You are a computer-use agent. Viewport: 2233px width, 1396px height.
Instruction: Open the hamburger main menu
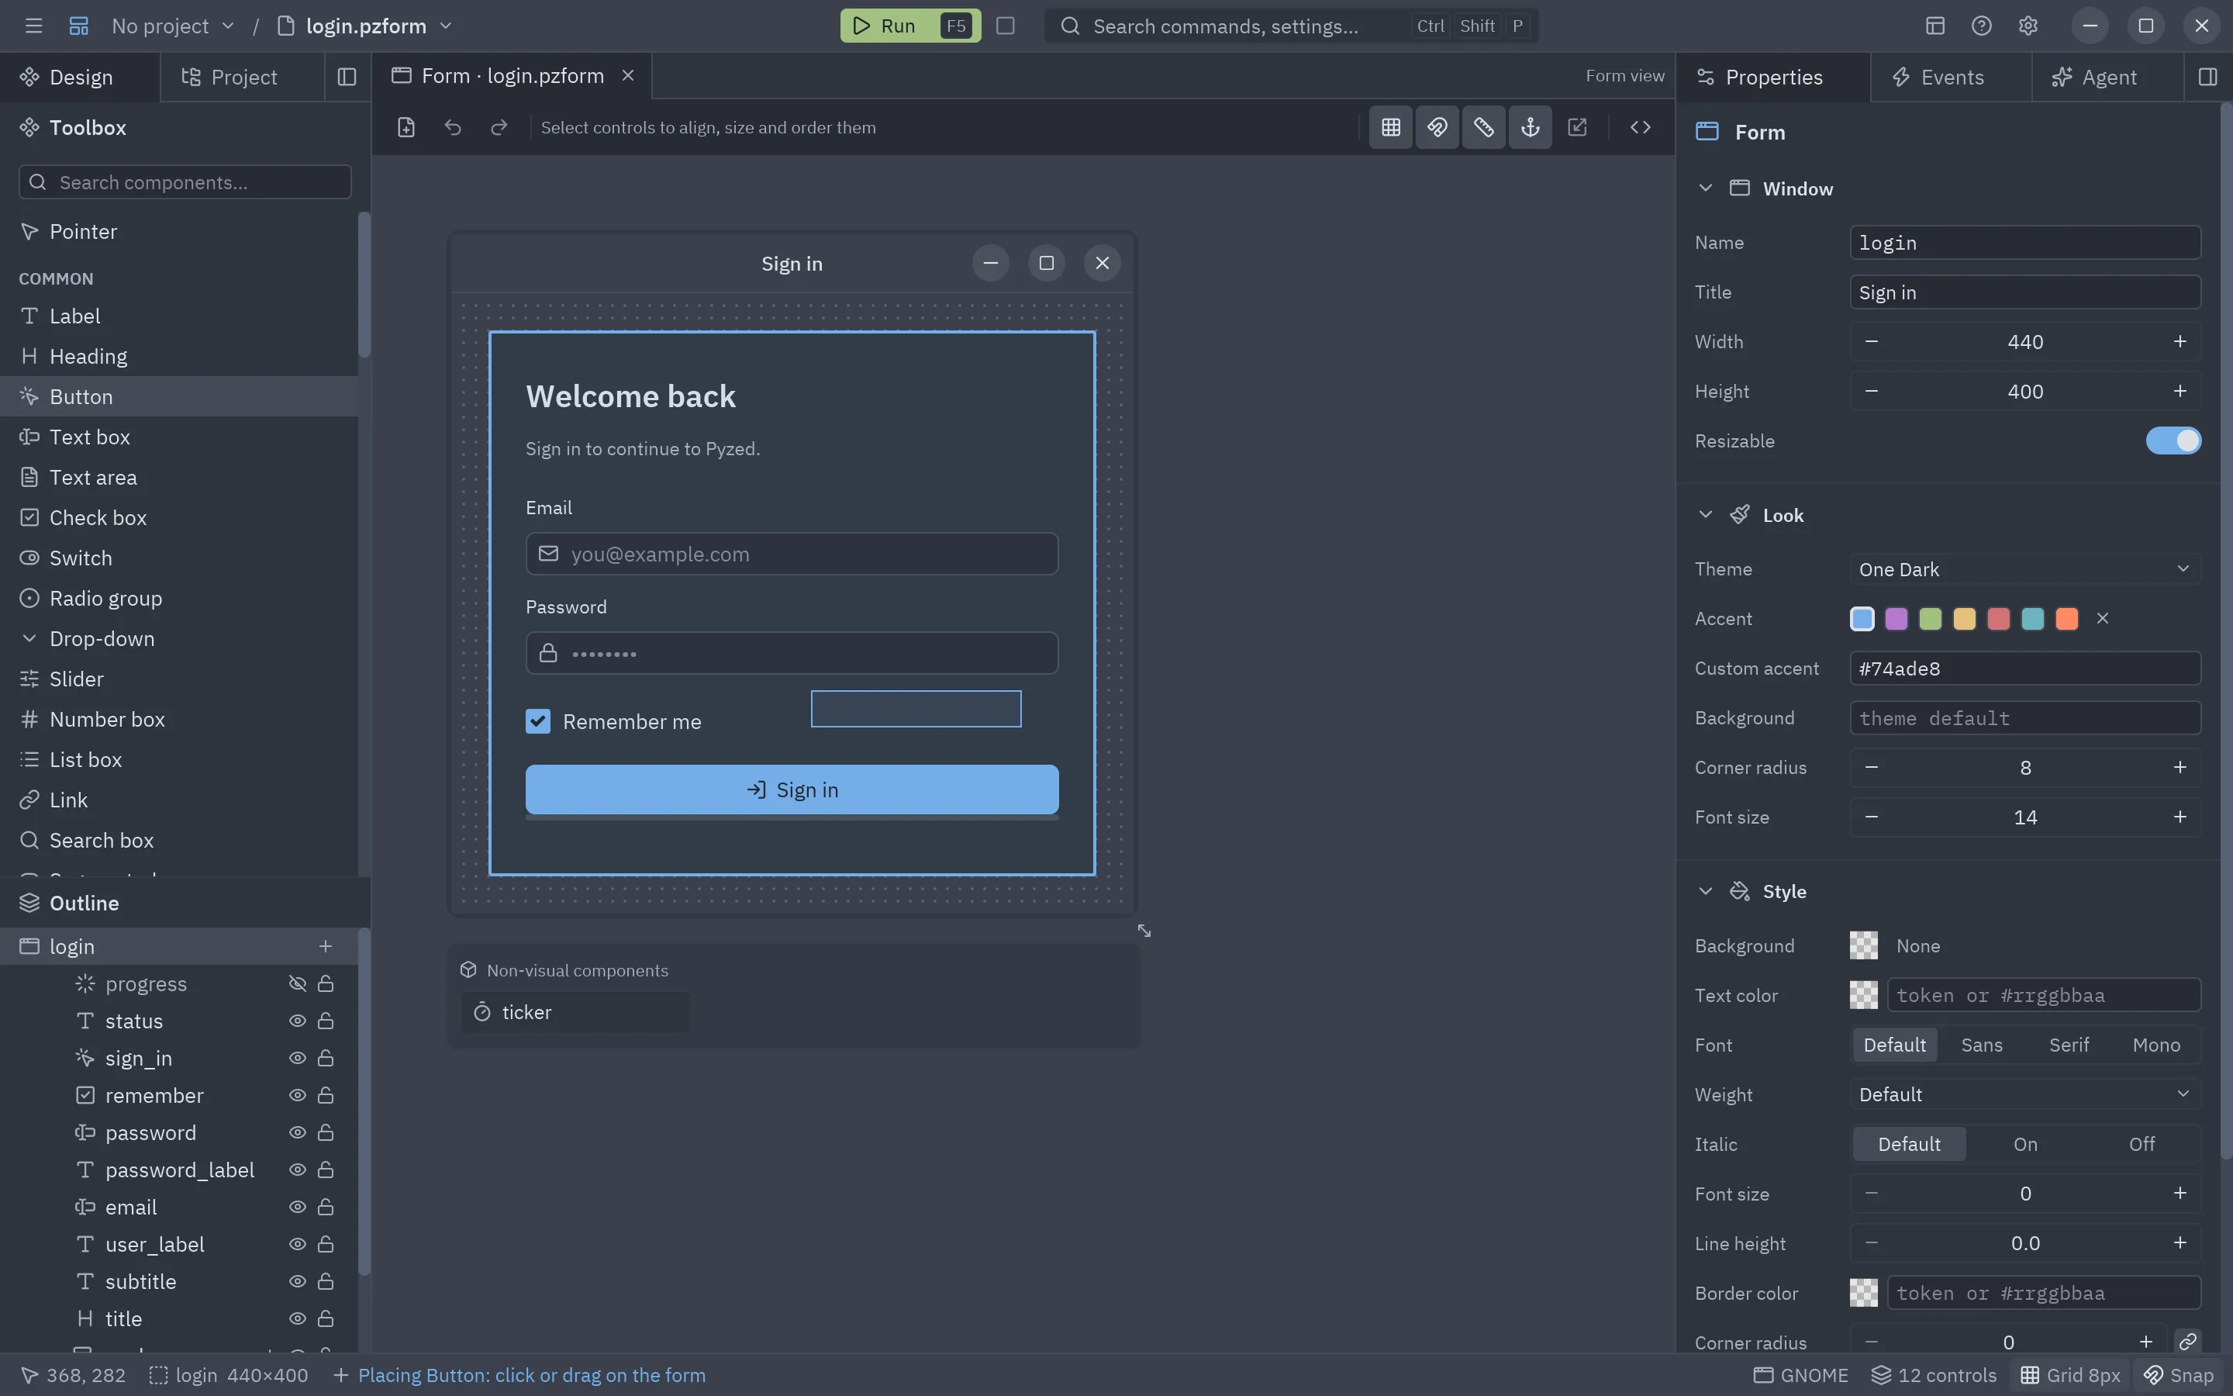[x=34, y=26]
